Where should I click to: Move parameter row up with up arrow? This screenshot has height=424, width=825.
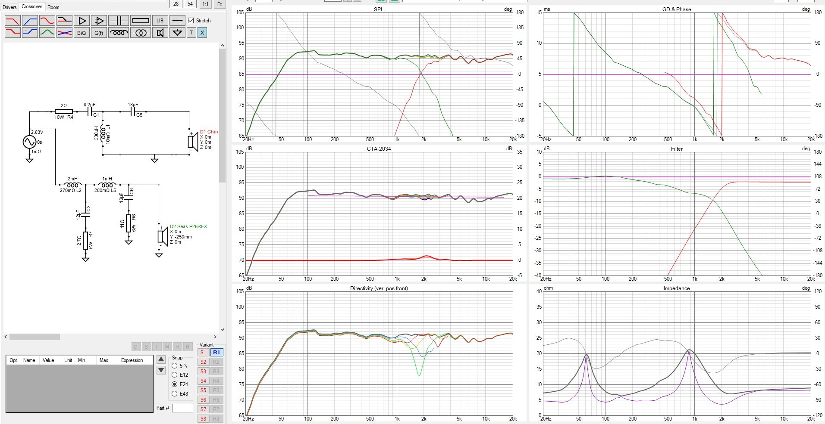pos(161,359)
